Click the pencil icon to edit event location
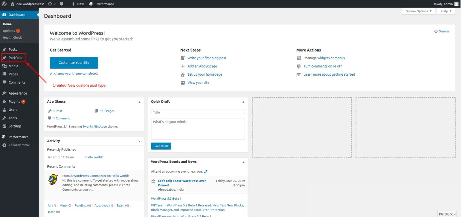The height and width of the screenshot is (217, 461). coord(206,172)
